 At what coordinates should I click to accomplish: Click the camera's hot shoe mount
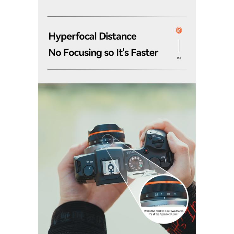point(110,167)
